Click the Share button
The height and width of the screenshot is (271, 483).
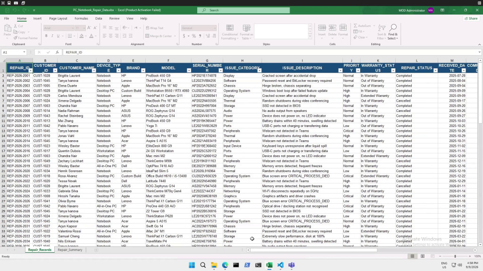[471, 18]
